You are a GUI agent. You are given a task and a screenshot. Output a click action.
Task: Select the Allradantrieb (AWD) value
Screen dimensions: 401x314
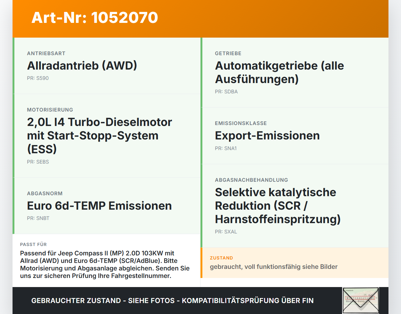pos(82,65)
